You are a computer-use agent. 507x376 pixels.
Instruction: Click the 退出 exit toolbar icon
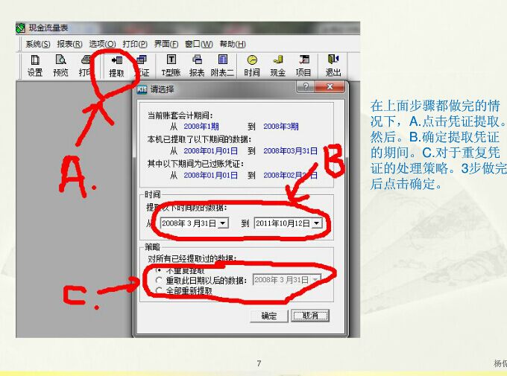click(x=333, y=66)
